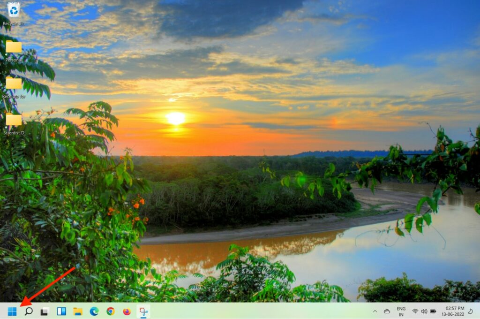Open the Widgets panel

click(x=61, y=311)
